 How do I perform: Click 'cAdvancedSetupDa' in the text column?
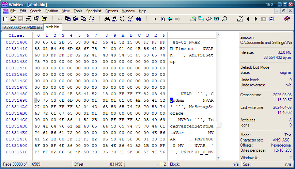192,126
